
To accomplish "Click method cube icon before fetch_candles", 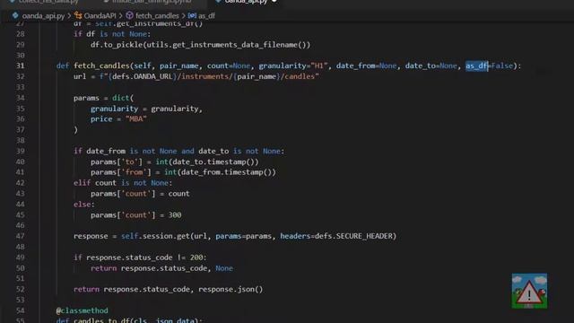I will tap(129, 15).
